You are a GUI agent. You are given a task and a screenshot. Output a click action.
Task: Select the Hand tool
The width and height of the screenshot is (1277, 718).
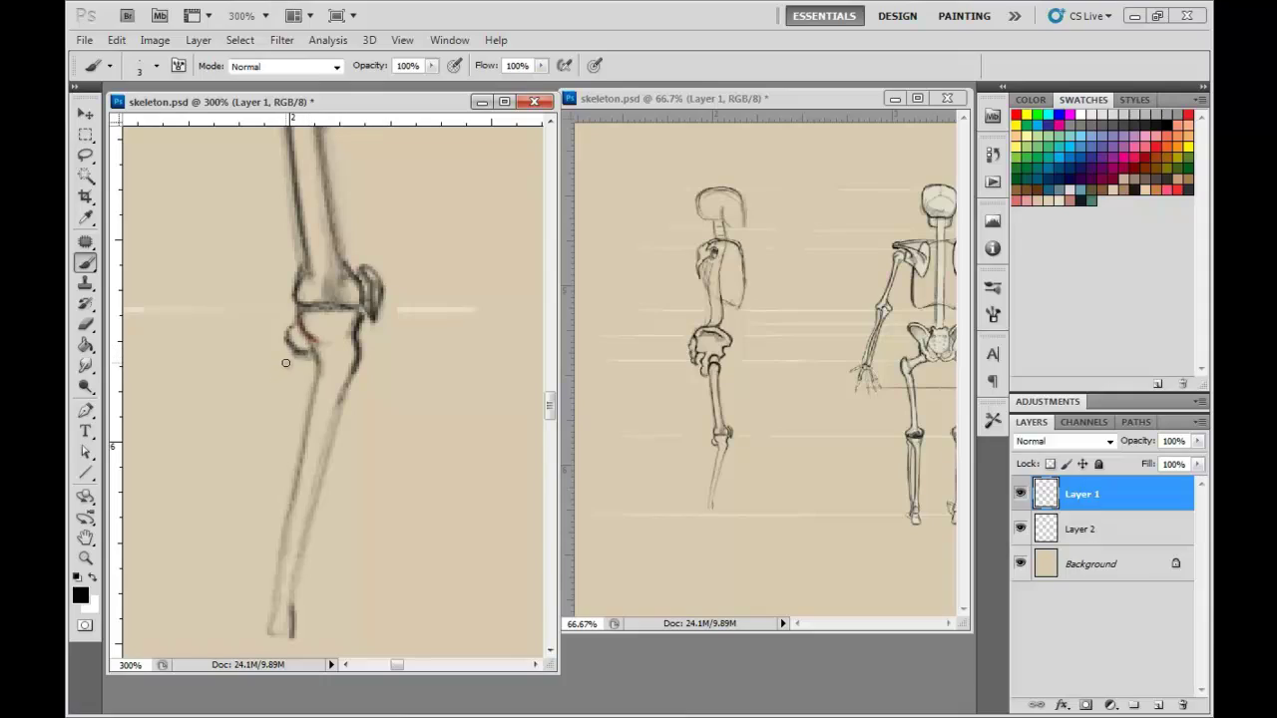point(86,538)
